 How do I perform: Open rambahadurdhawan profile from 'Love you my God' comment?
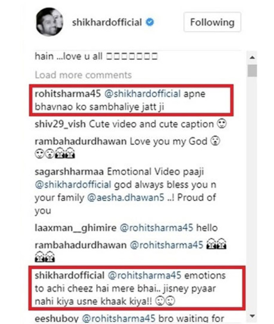click(81, 141)
